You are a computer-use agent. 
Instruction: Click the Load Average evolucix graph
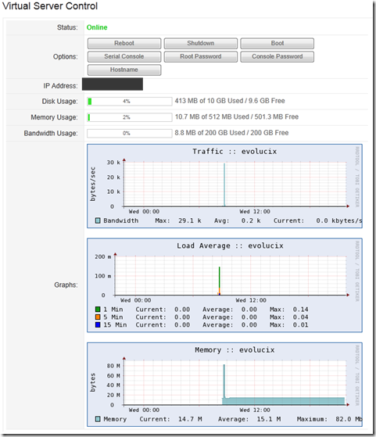(x=224, y=285)
